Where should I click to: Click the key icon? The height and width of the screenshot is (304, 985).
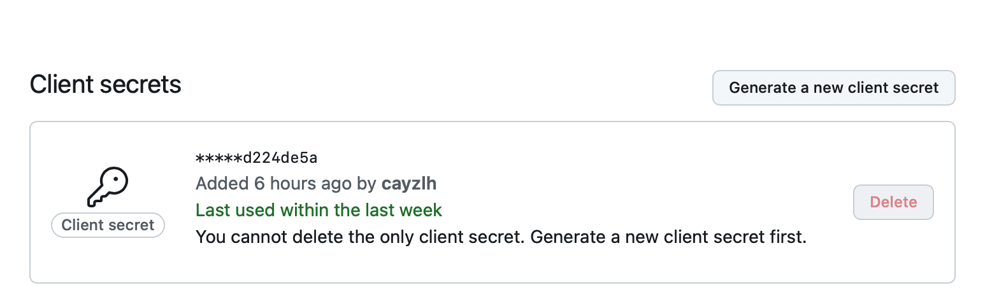tap(108, 187)
